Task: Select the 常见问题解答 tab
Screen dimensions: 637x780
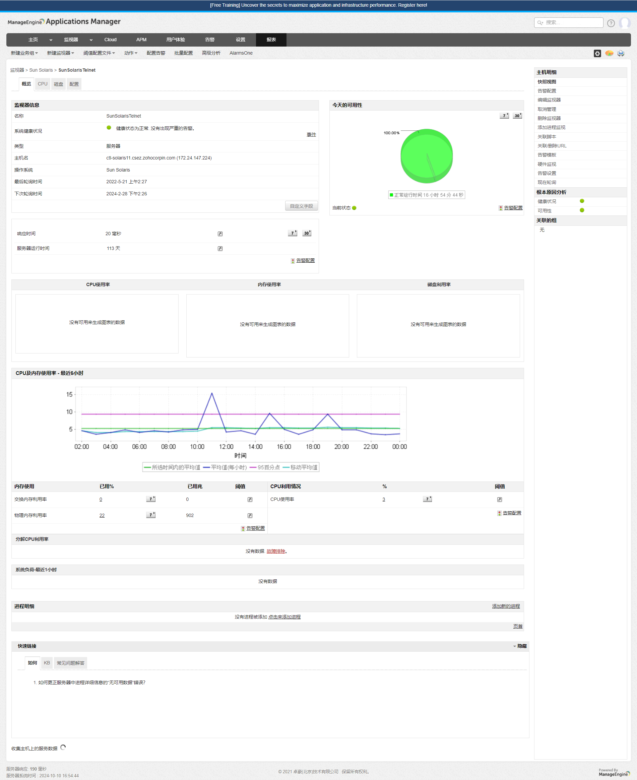Action: 70,663
